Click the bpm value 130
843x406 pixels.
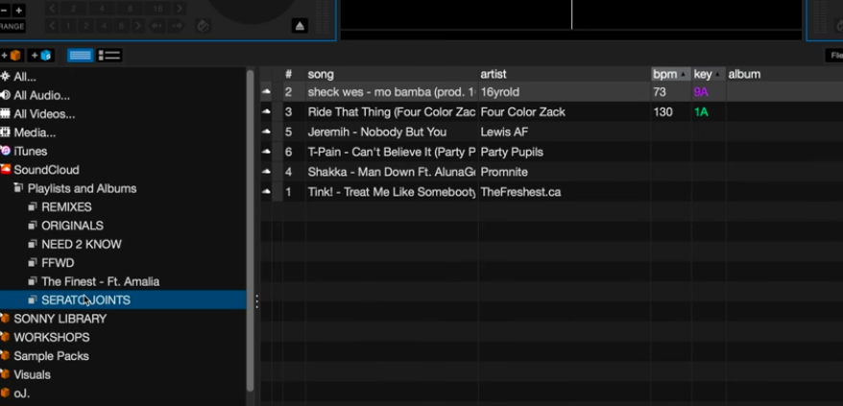[x=662, y=112]
